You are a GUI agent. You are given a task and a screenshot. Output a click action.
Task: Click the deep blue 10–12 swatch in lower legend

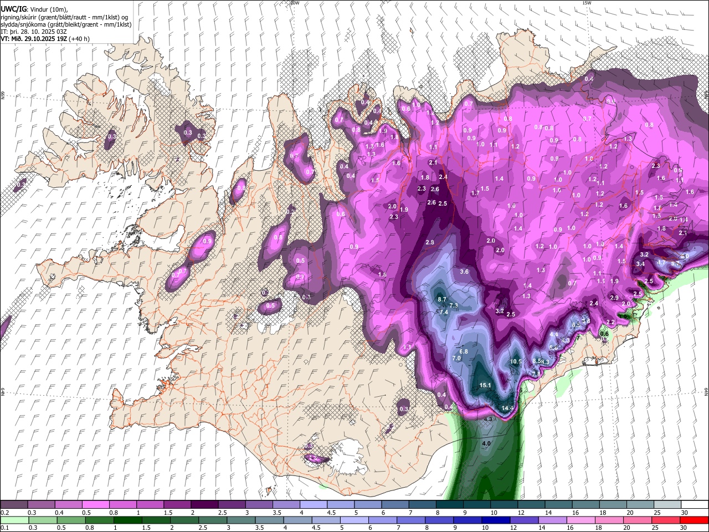[x=495, y=520]
